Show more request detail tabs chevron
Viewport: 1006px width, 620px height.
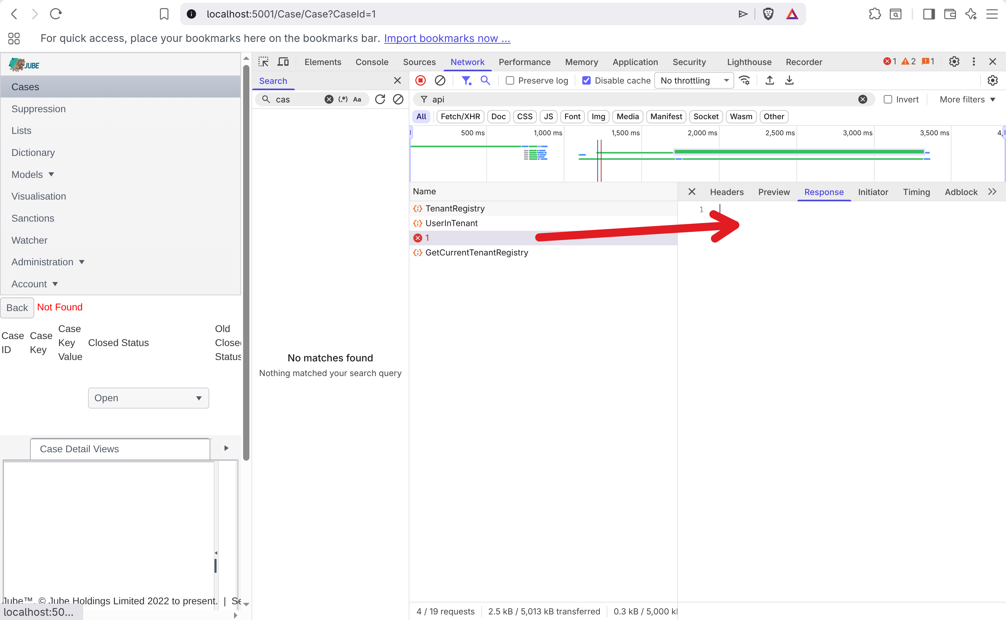pos(992,192)
